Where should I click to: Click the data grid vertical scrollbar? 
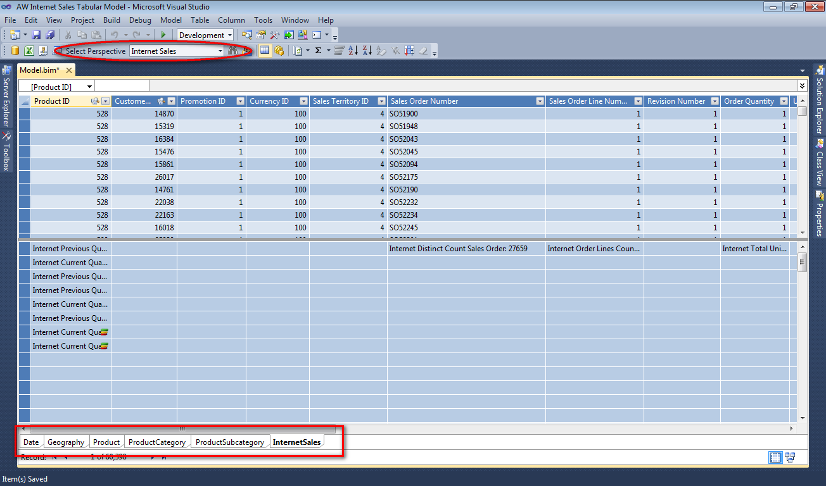[803, 168]
